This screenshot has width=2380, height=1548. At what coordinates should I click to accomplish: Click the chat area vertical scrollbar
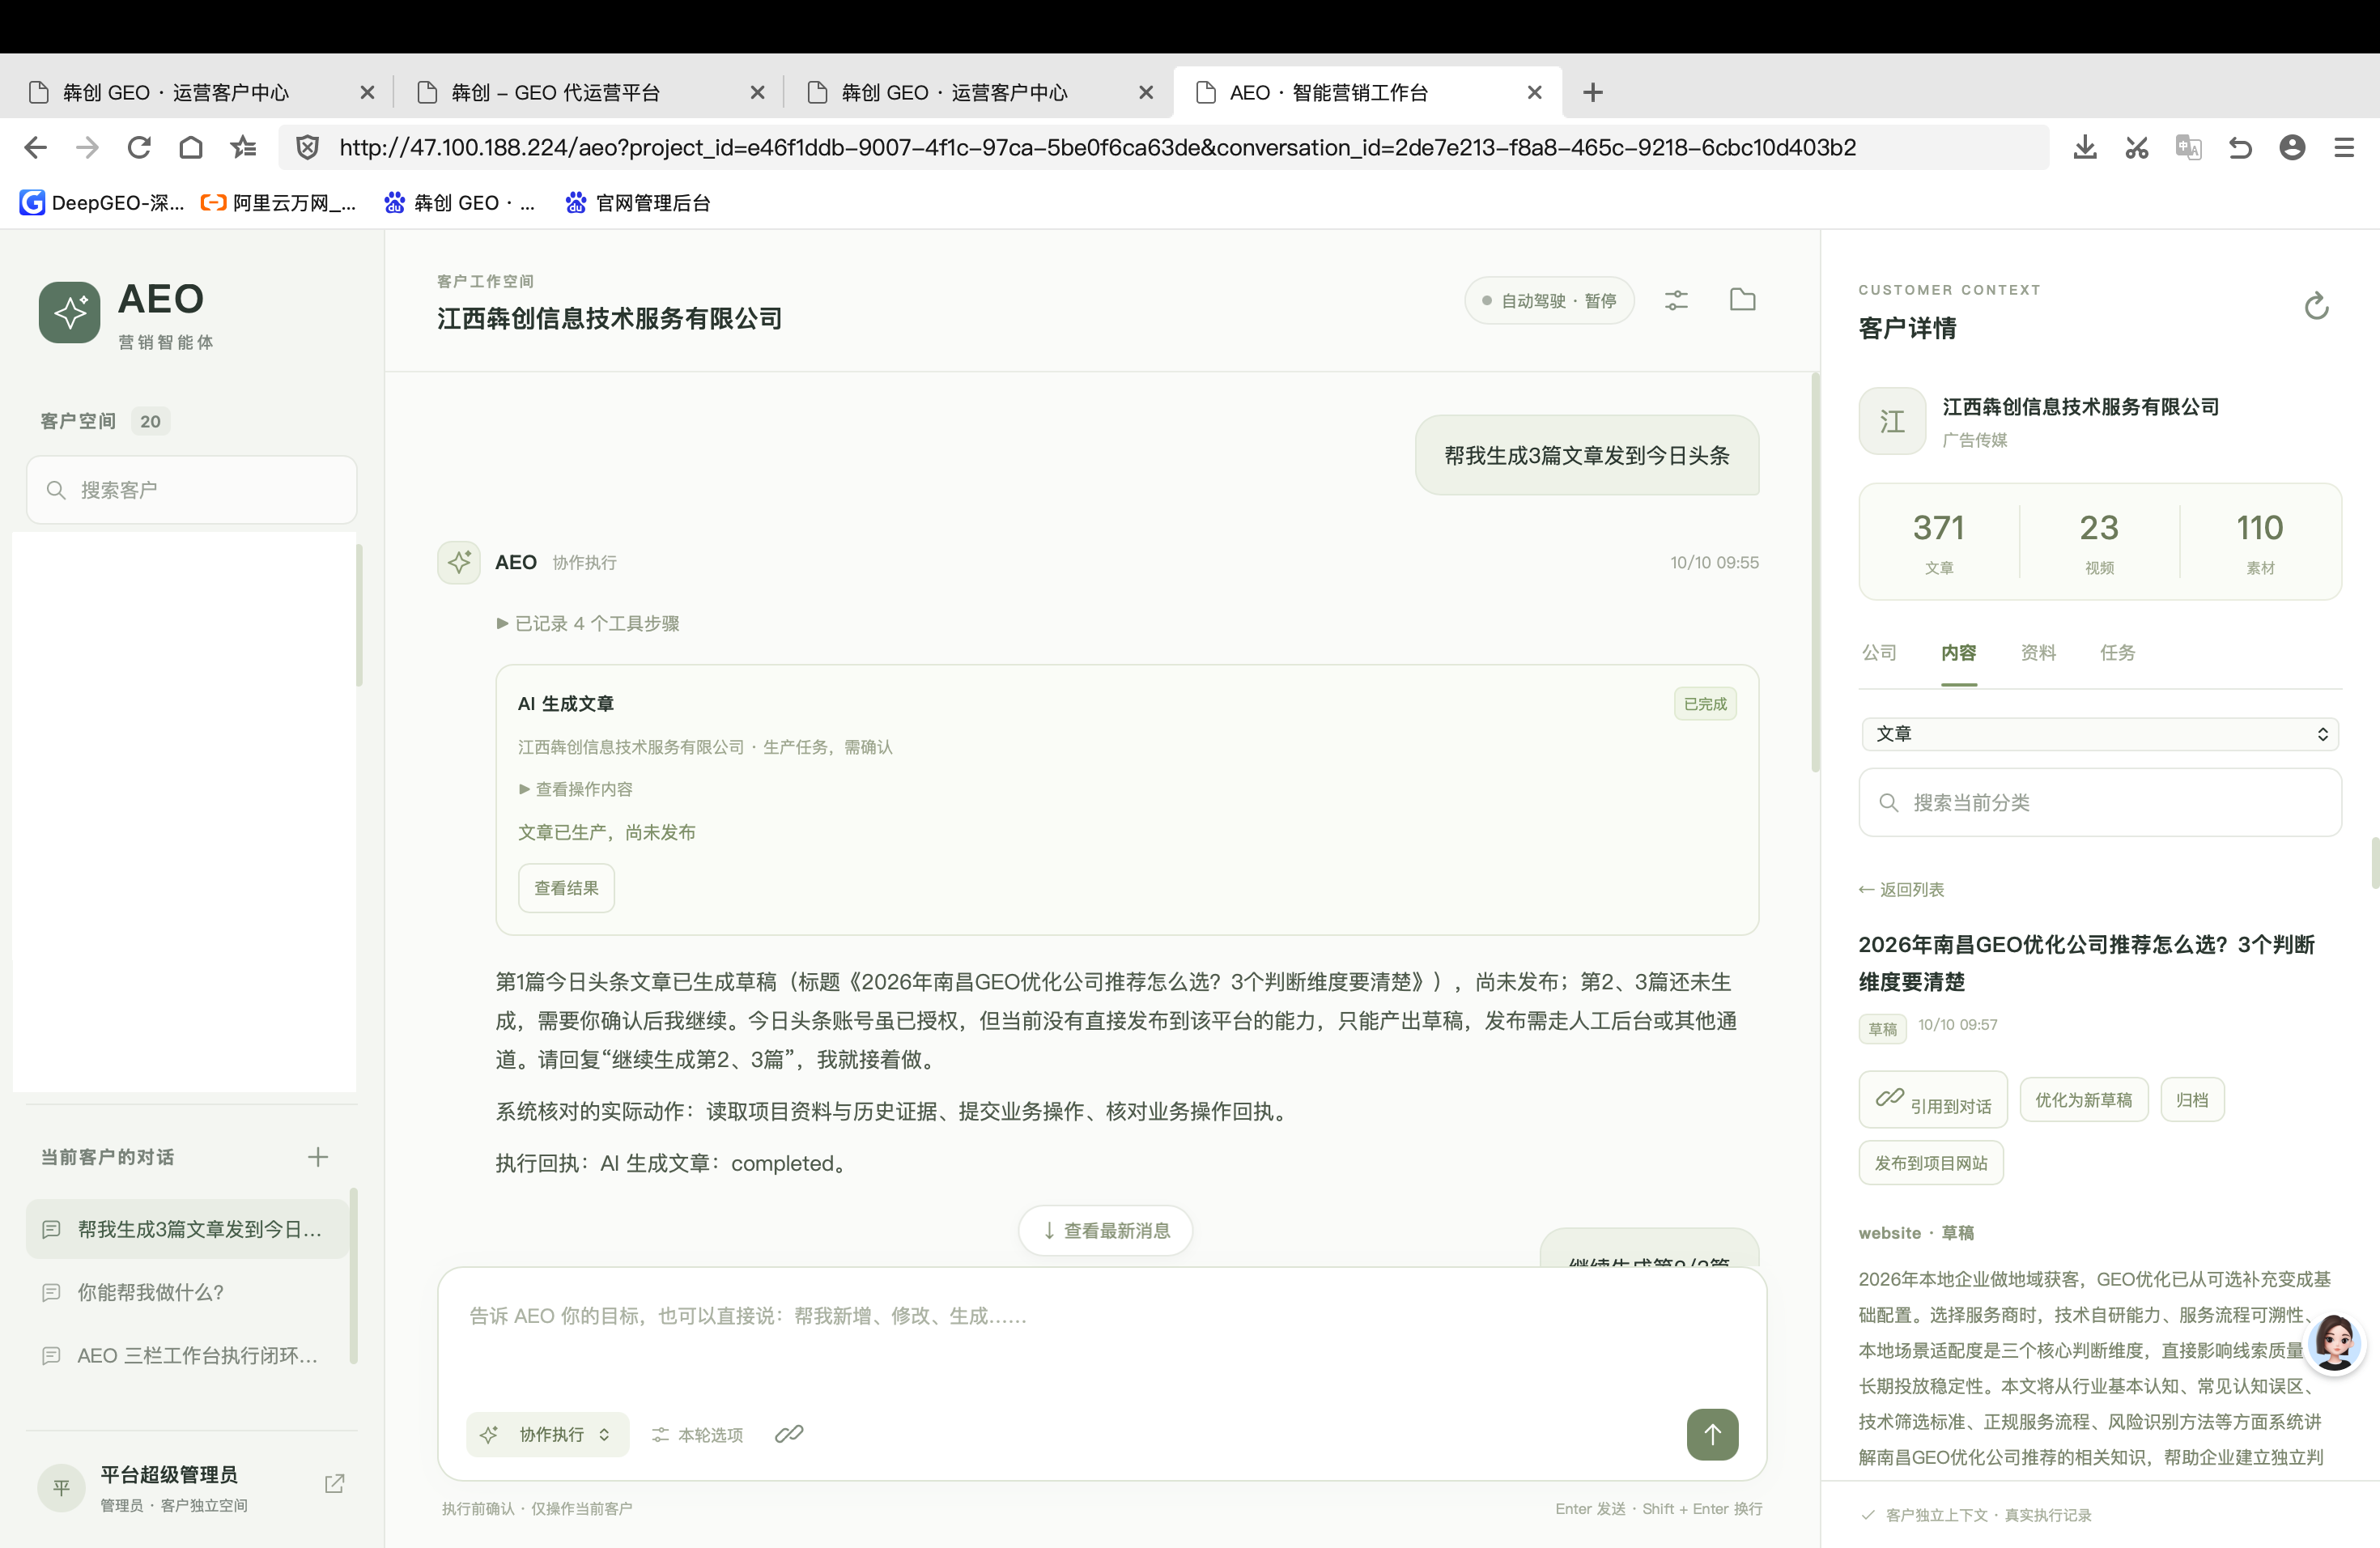[1814, 572]
